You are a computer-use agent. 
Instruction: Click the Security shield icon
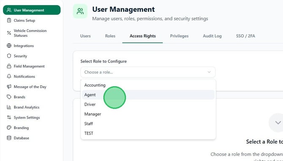(x=9, y=56)
